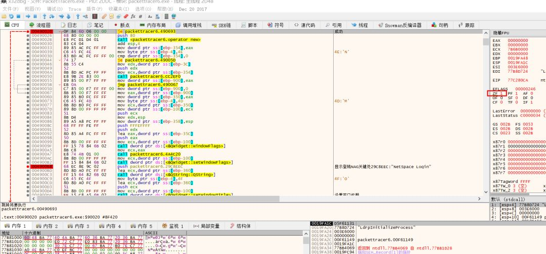Viewport: 546px width, 254px height.
Task: Click the disassembly vertical scrollbar up arrow
Action: point(486,32)
